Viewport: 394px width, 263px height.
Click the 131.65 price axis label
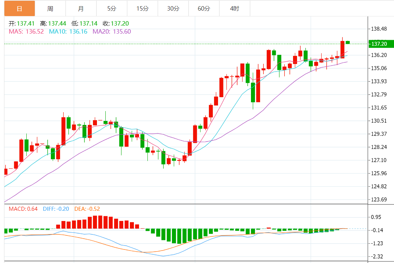379,108
